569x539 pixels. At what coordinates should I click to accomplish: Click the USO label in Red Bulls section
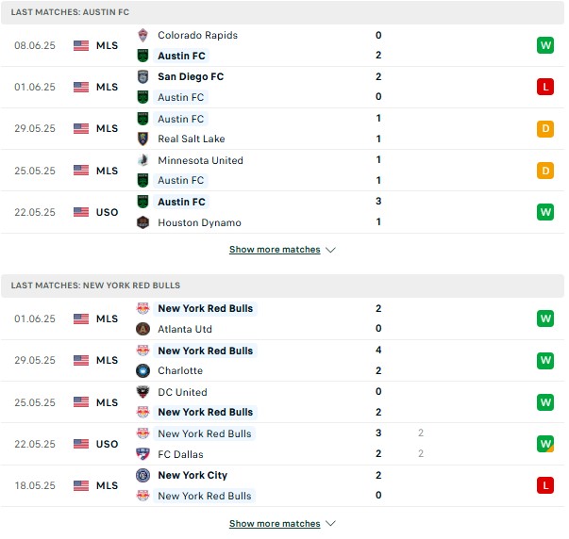[107, 444]
